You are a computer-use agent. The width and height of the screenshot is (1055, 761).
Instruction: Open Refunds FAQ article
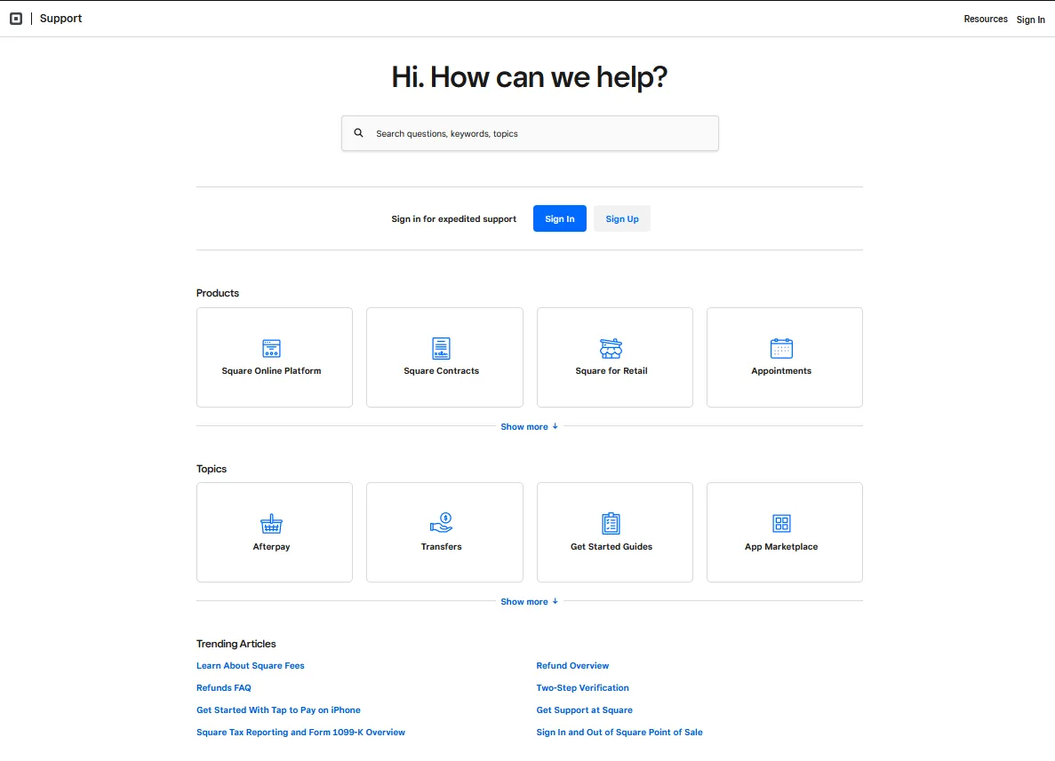pos(223,687)
